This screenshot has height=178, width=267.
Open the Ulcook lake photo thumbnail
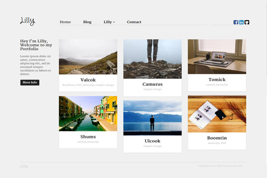pyautogui.click(x=152, y=118)
